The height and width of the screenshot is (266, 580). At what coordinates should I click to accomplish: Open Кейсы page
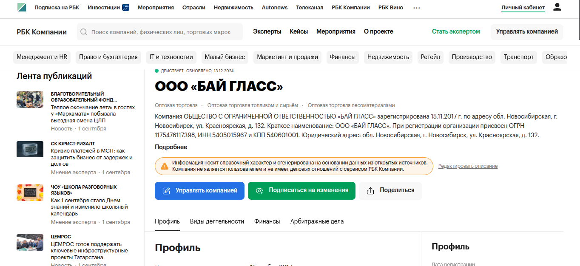(x=299, y=31)
